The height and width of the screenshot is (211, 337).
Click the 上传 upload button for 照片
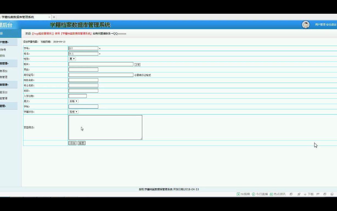point(137,64)
